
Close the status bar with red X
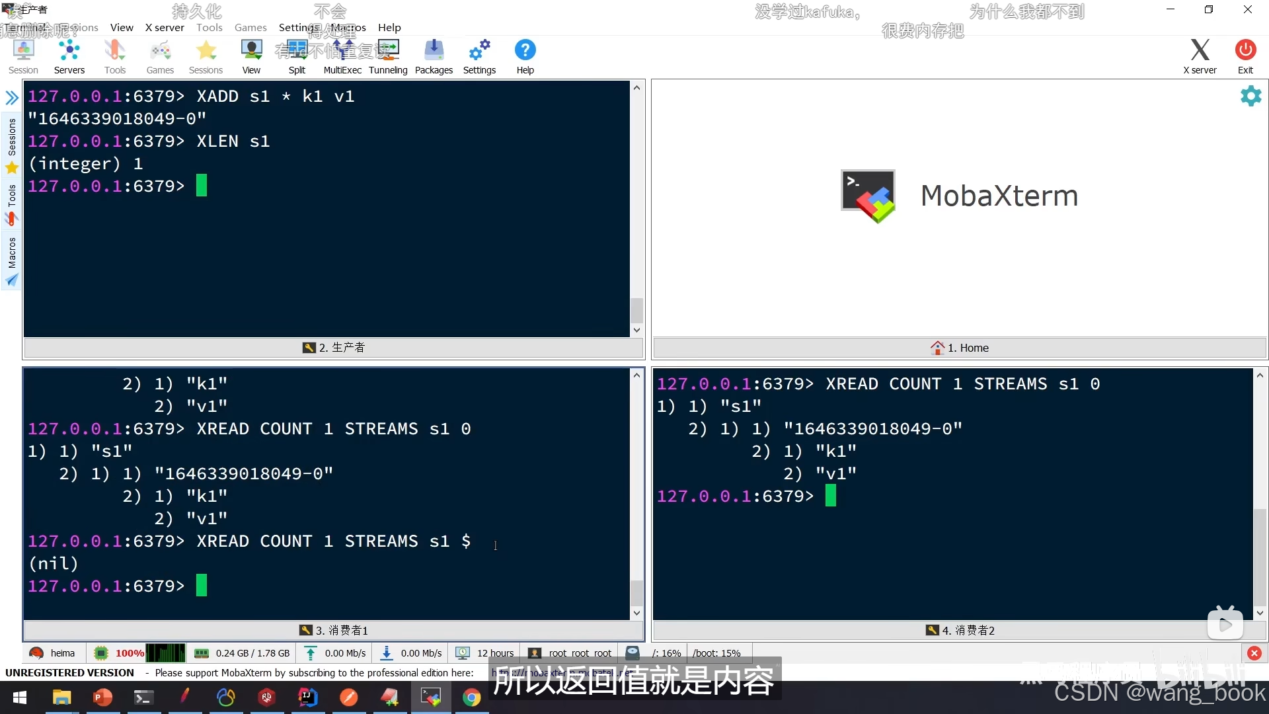click(x=1254, y=653)
